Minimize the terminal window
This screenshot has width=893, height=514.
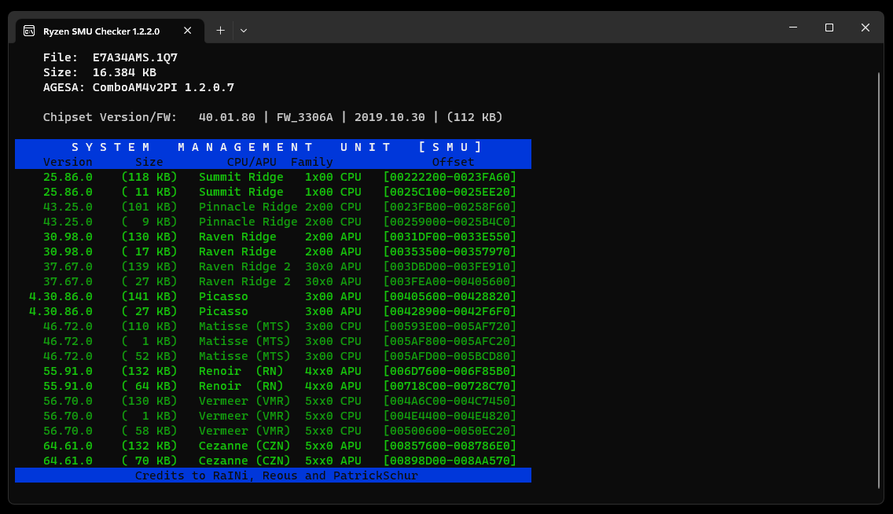(x=792, y=28)
